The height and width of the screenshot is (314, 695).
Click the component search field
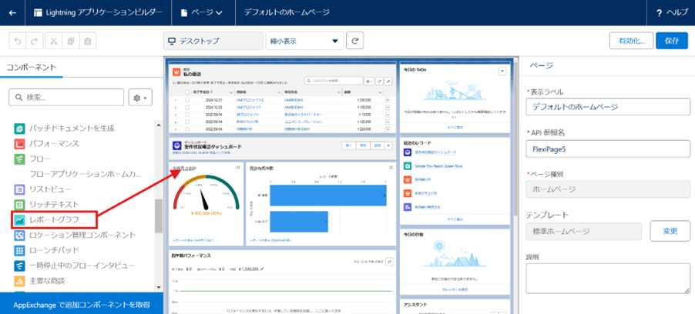coord(66,98)
